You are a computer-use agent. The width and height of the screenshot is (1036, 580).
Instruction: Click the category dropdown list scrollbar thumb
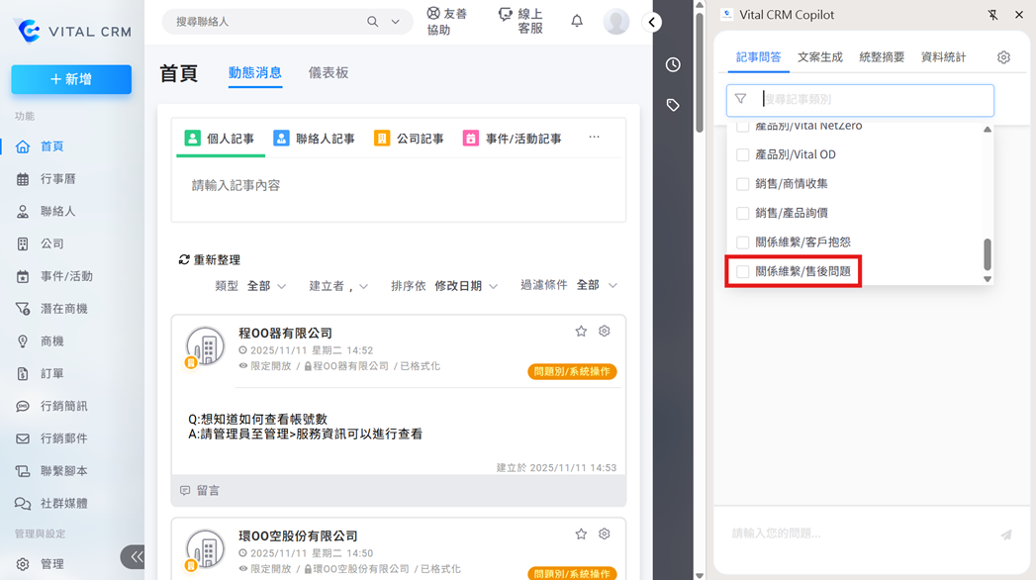click(x=987, y=254)
